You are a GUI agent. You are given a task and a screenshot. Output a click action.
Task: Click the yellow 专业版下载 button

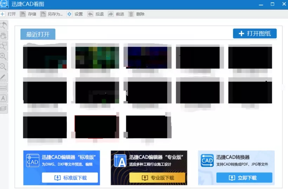pyautogui.click(x=157, y=178)
